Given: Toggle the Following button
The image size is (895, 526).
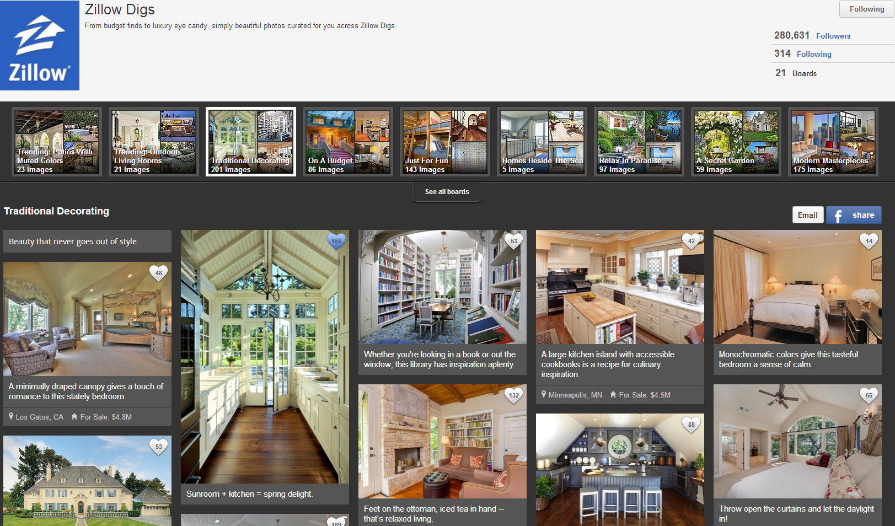Looking at the screenshot, I should tap(866, 9).
